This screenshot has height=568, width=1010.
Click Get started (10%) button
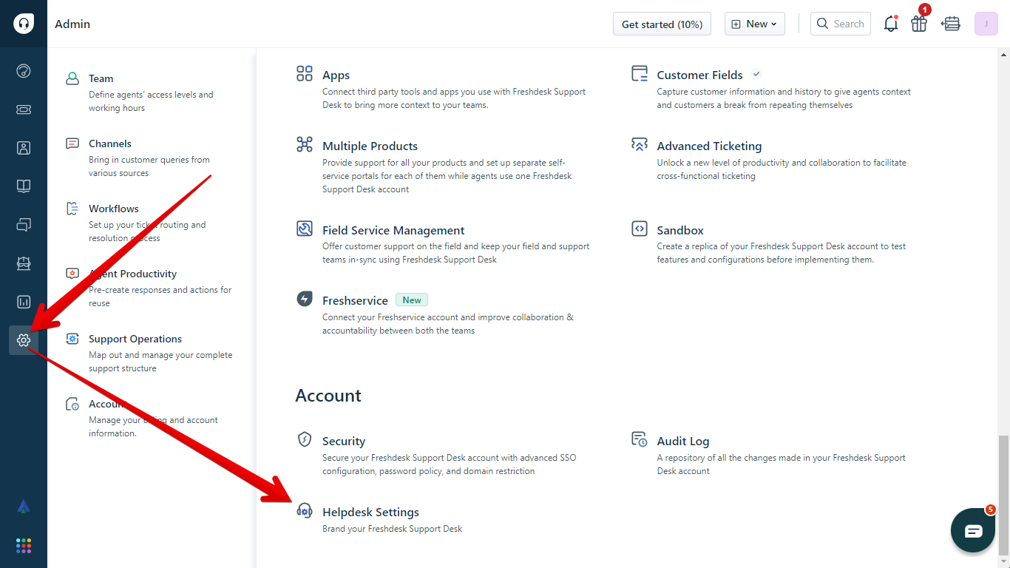[x=662, y=24]
